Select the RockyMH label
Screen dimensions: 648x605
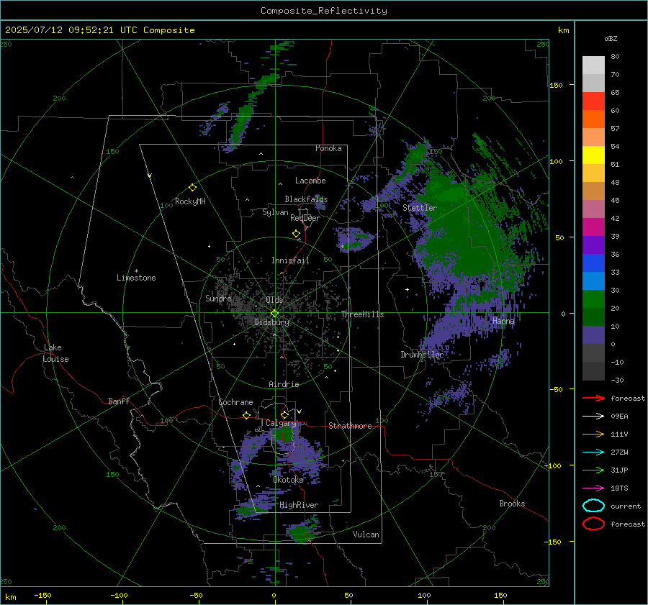[x=190, y=201]
